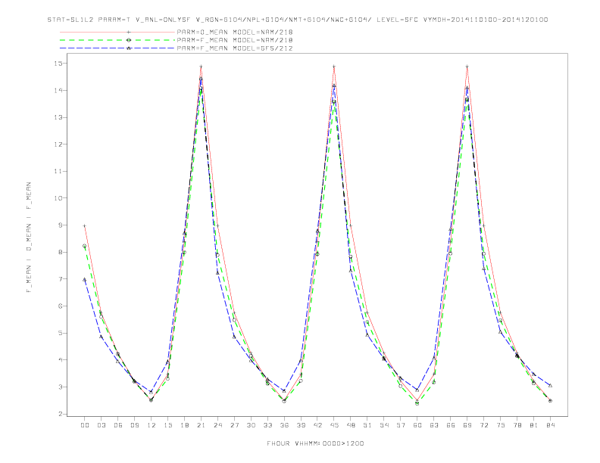Click x-axis forecast hour label 66
Image resolution: width=600 pixels, height=463 pixels.
451,425
